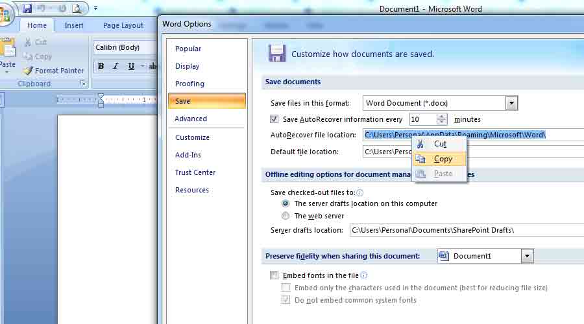The width and height of the screenshot is (584, 324).
Task: Uncheck Save AutoRecover information checkbox
Action: [x=274, y=119]
